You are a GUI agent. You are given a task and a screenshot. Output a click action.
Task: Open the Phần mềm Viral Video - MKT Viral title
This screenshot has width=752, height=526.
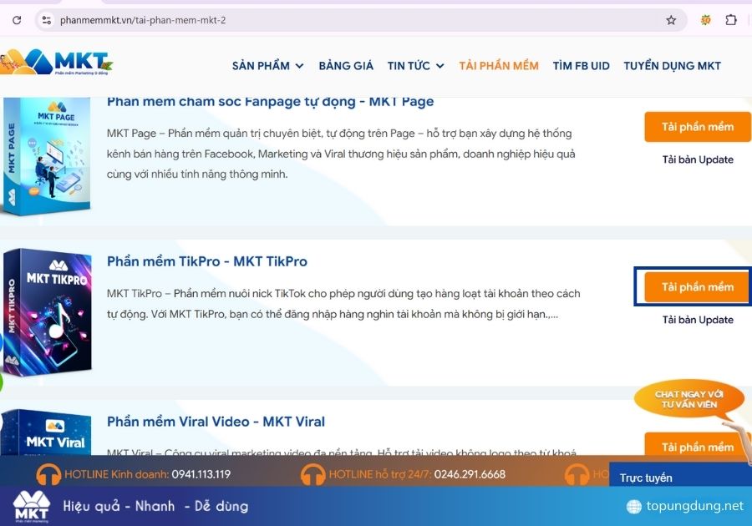tap(216, 422)
